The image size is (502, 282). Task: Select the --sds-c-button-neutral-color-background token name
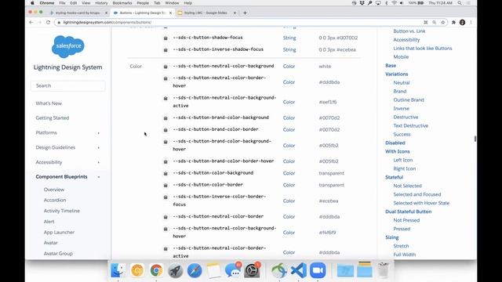tap(224, 66)
